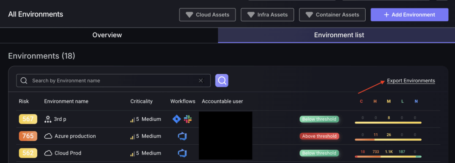Click criticality bars icon for Azure production
This screenshot has width=455, height=163.
click(x=132, y=137)
